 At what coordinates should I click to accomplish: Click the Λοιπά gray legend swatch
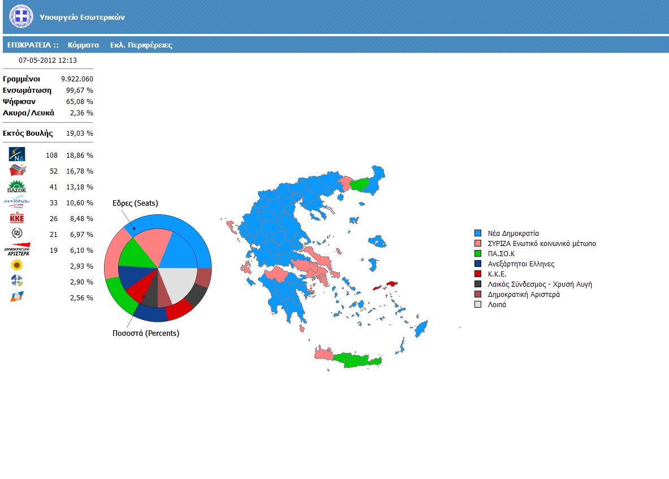(478, 304)
